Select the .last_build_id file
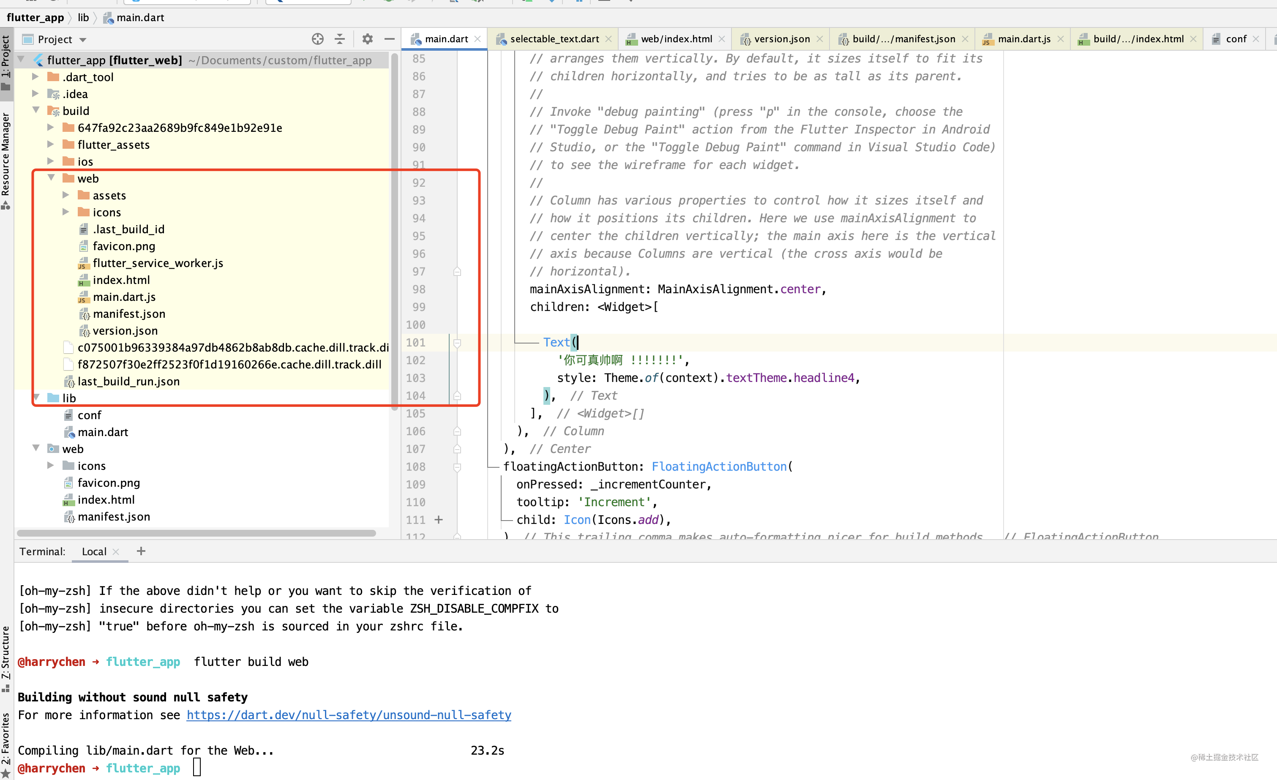The width and height of the screenshot is (1277, 780). [x=128, y=229]
